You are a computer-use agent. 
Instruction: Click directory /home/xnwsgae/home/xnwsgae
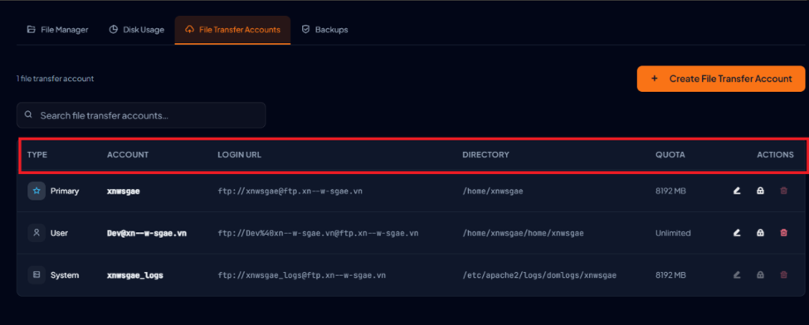(x=524, y=233)
